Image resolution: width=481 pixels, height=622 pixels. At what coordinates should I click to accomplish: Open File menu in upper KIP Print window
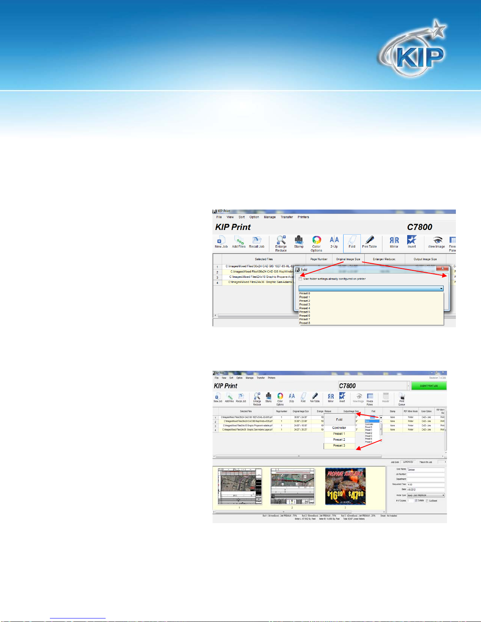(x=219, y=217)
